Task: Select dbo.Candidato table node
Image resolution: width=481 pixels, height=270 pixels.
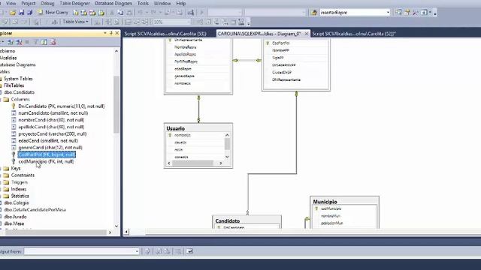Action: coord(20,92)
